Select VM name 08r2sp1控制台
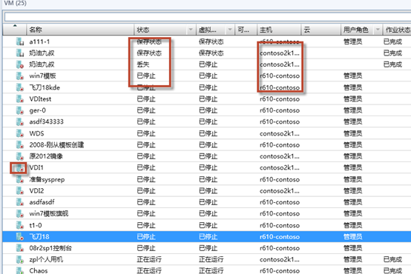 [x=50, y=248]
